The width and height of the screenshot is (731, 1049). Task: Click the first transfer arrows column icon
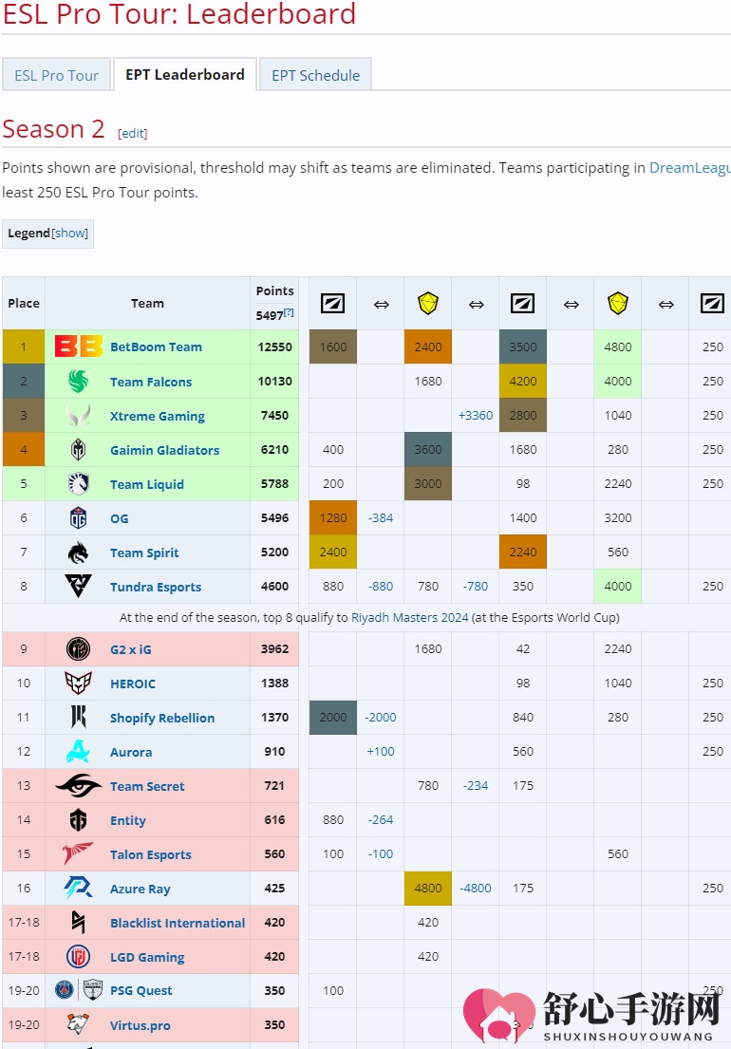(x=382, y=305)
